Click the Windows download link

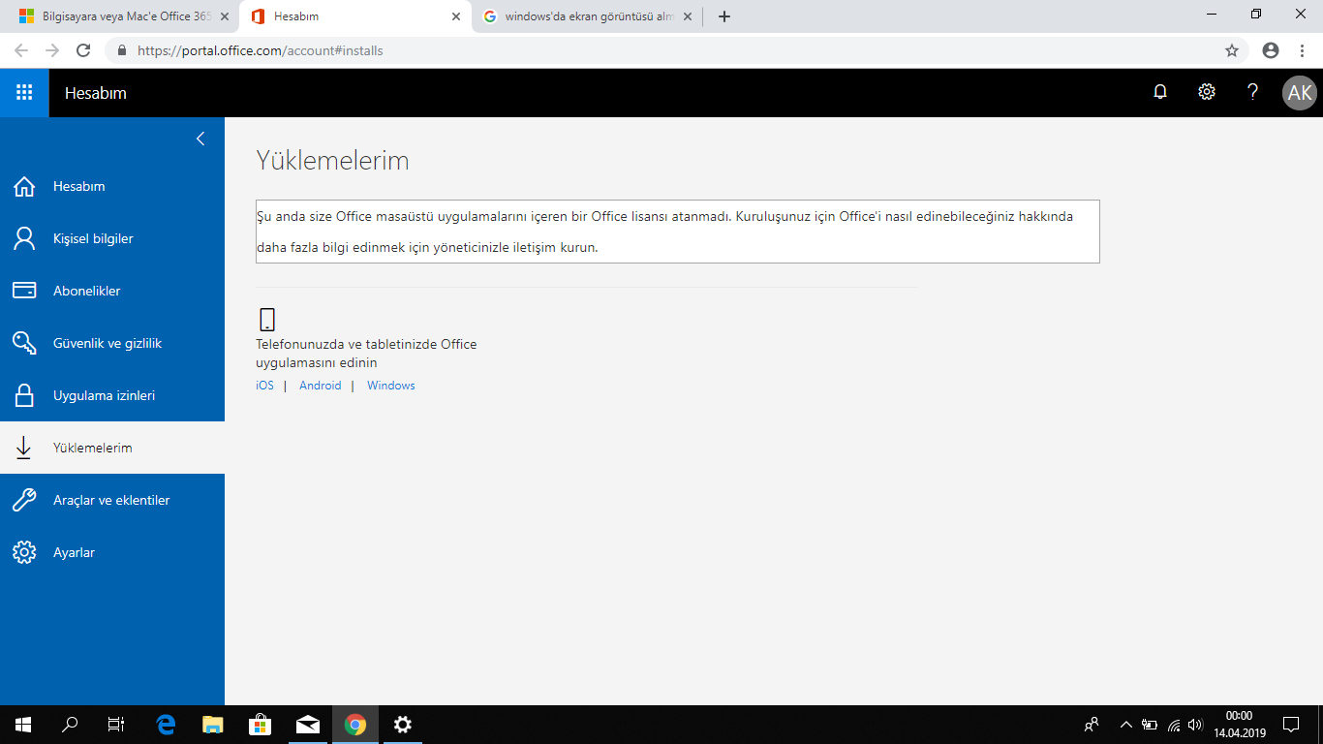391,386
